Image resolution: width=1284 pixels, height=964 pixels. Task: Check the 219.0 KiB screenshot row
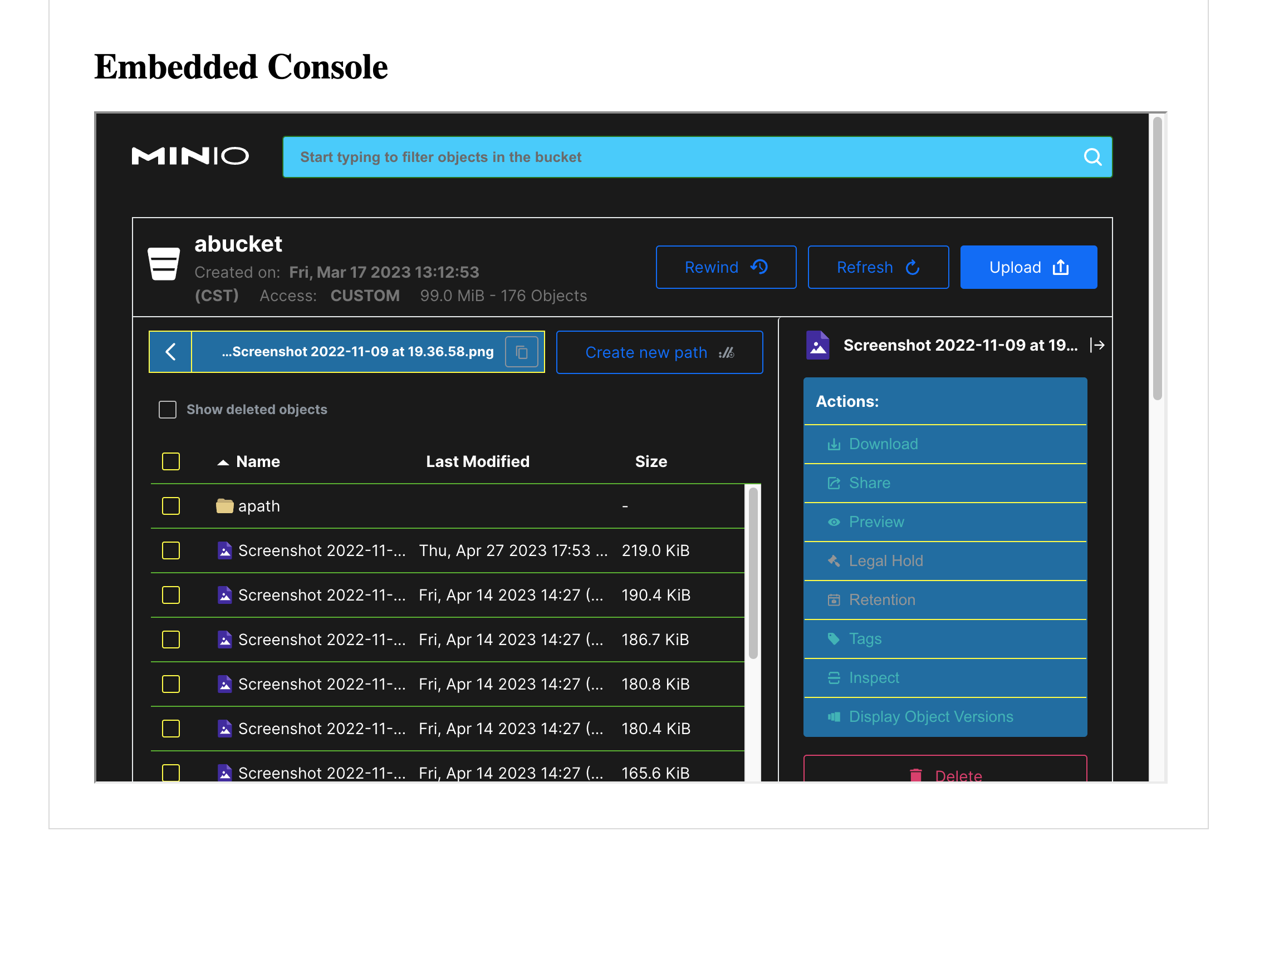pyautogui.click(x=170, y=550)
